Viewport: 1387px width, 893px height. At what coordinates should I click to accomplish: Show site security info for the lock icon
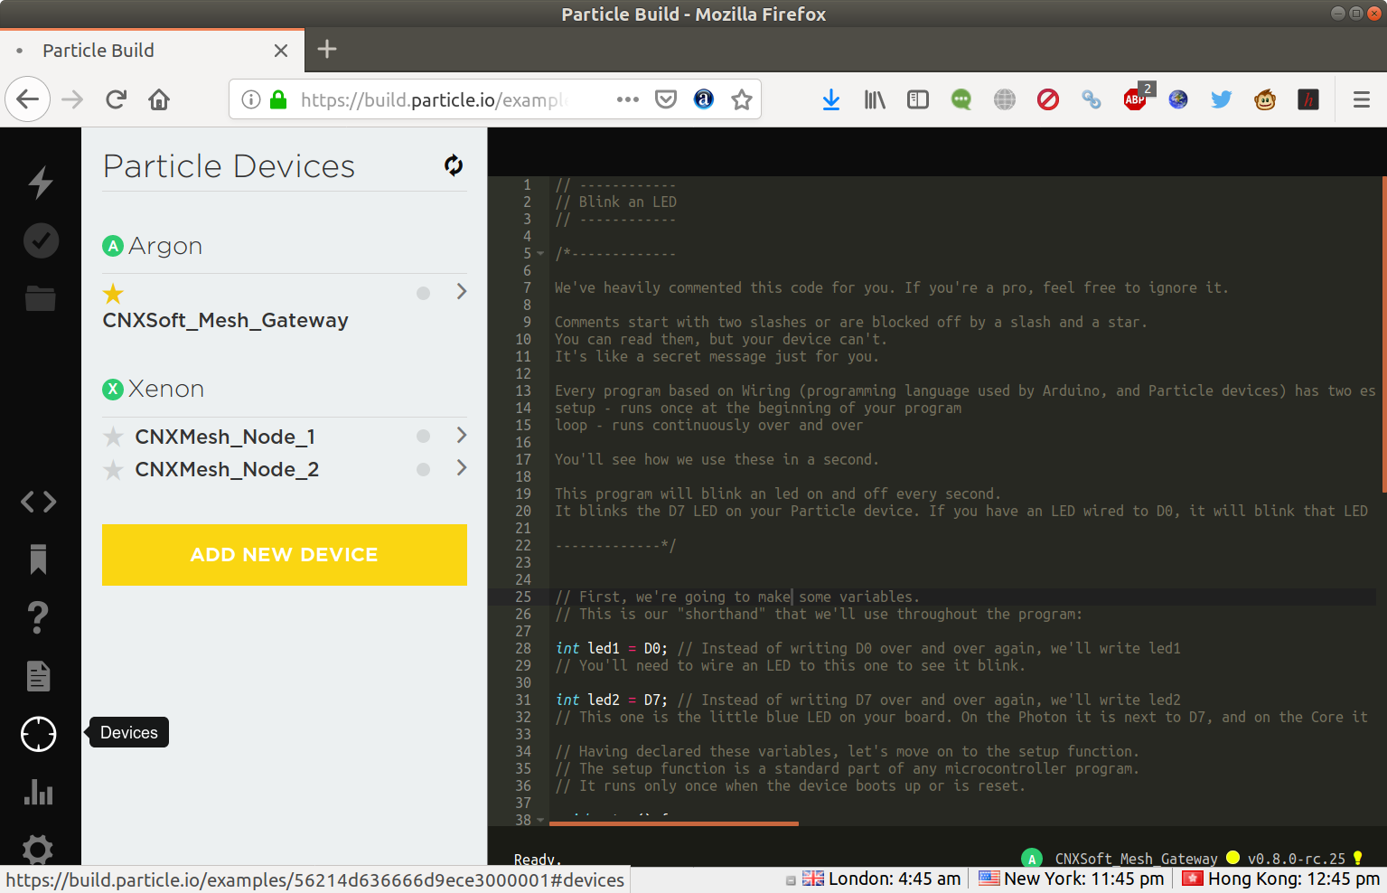click(x=278, y=99)
